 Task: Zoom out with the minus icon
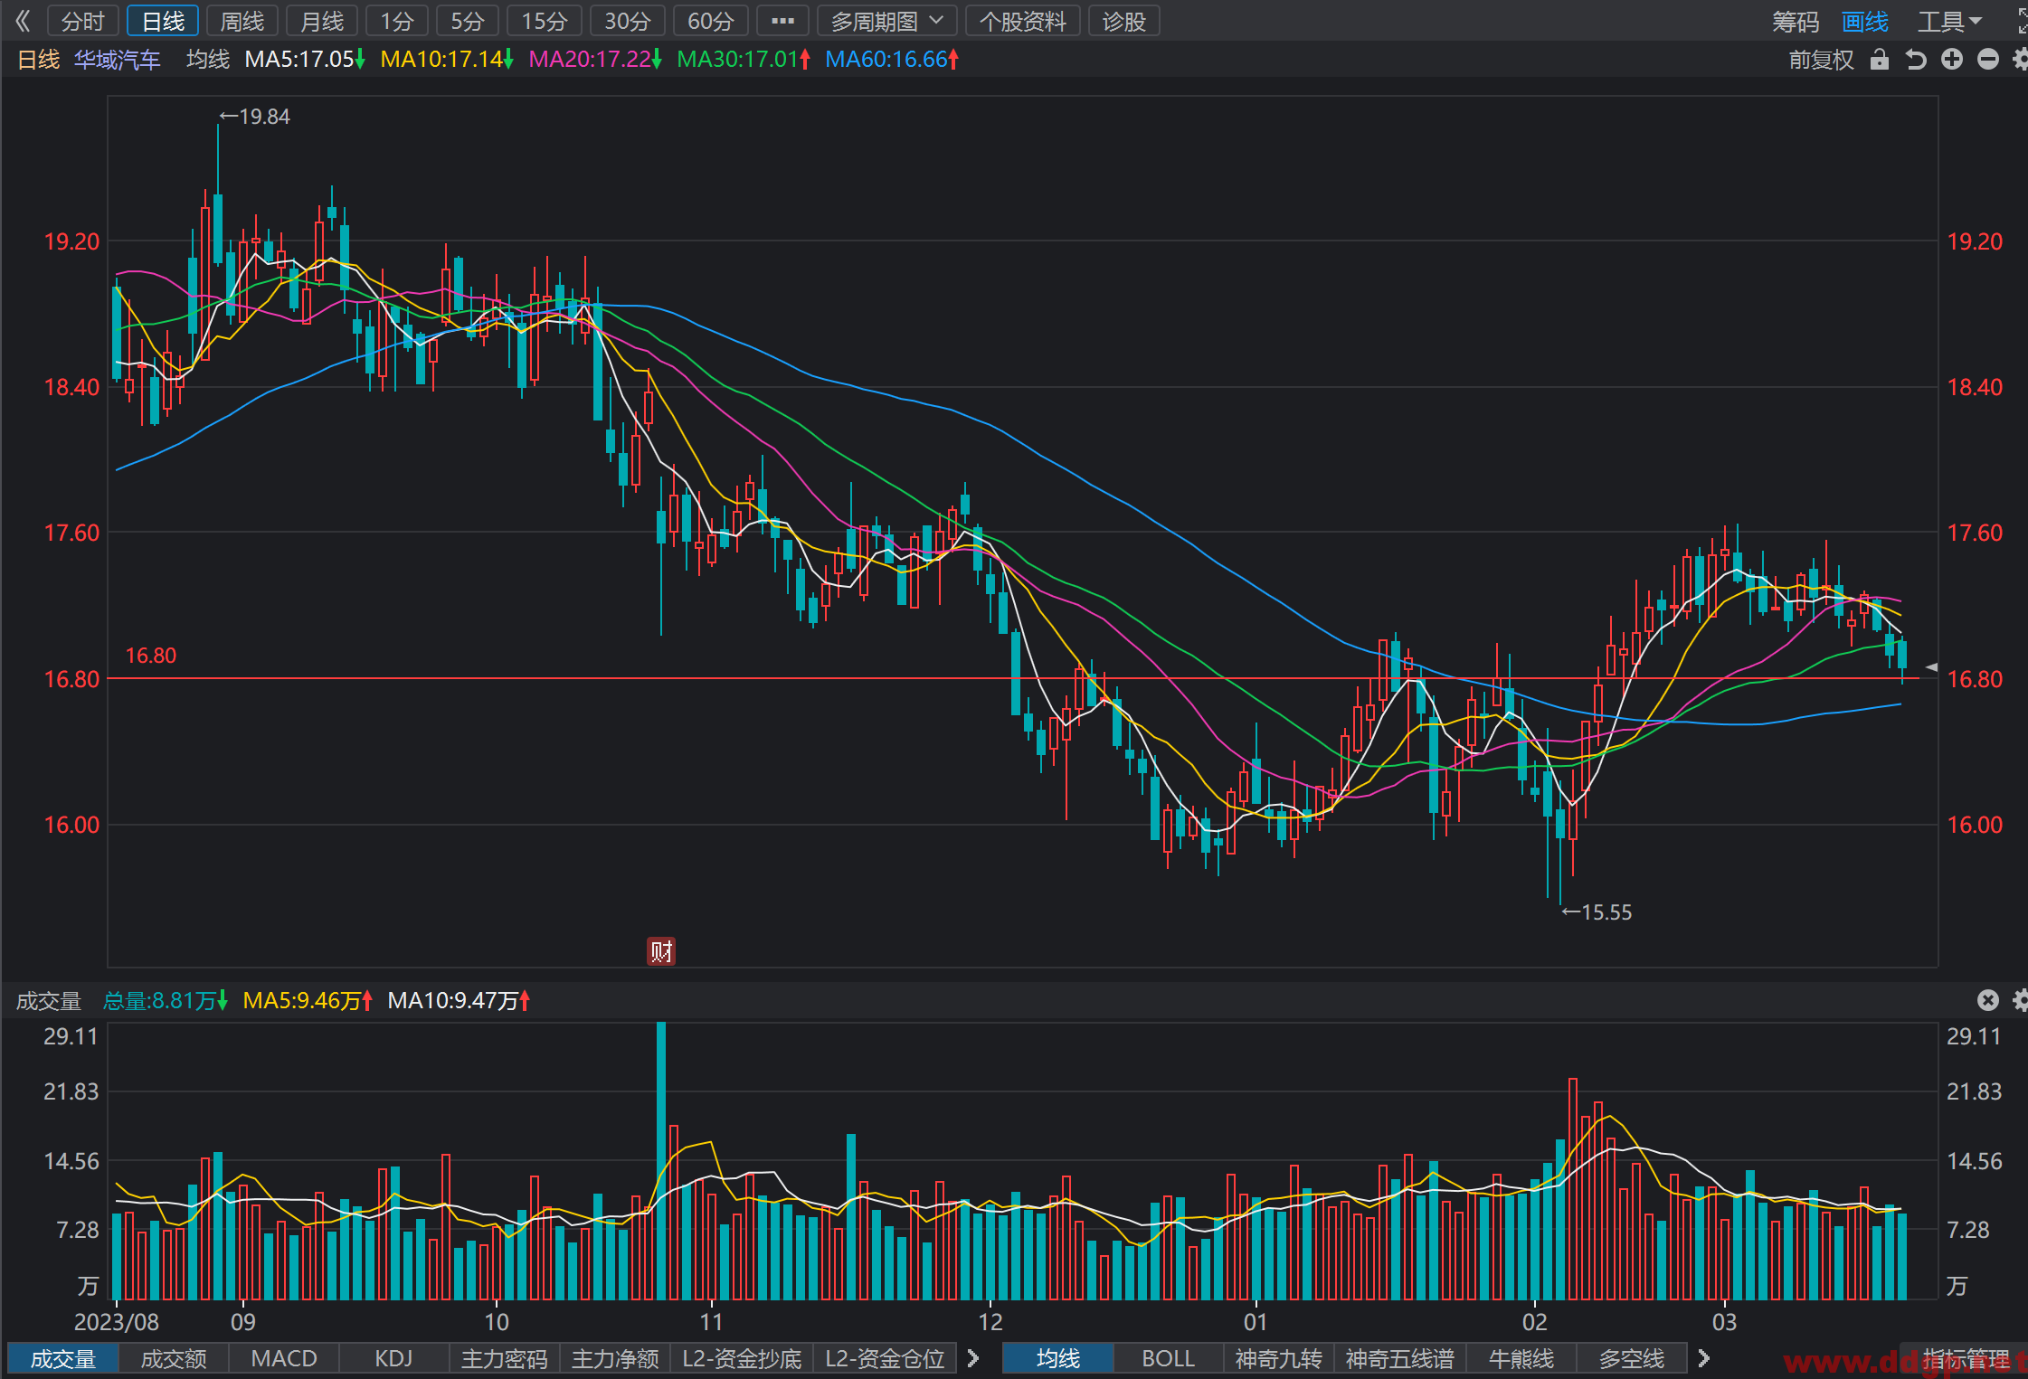(x=1988, y=60)
